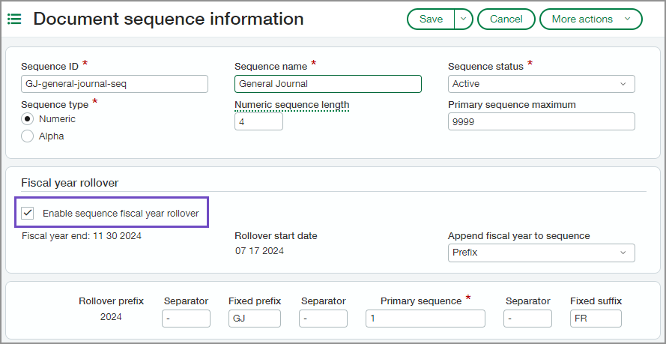Viewport: 666px width, 344px height.
Task: Click the Numeric sequence length field
Action: click(258, 121)
